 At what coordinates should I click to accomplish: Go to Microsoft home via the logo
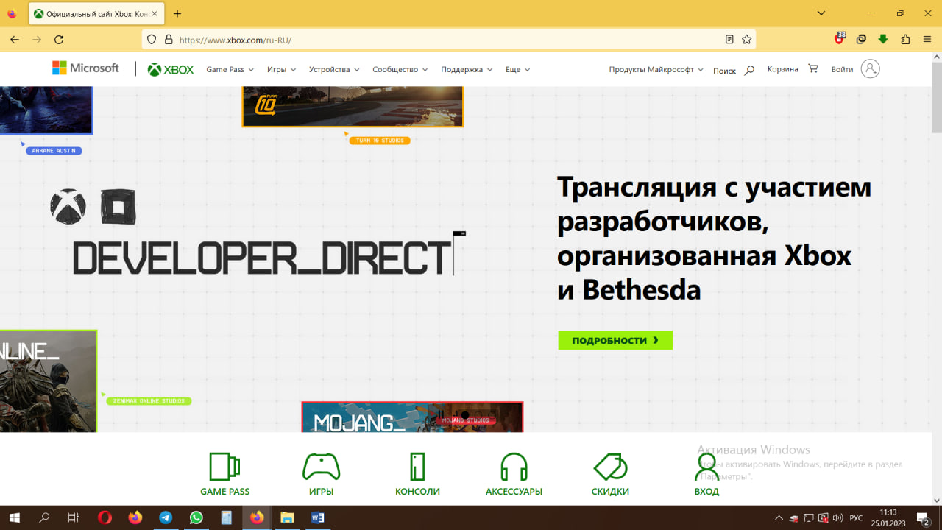pyautogui.click(x=85, y=68)
